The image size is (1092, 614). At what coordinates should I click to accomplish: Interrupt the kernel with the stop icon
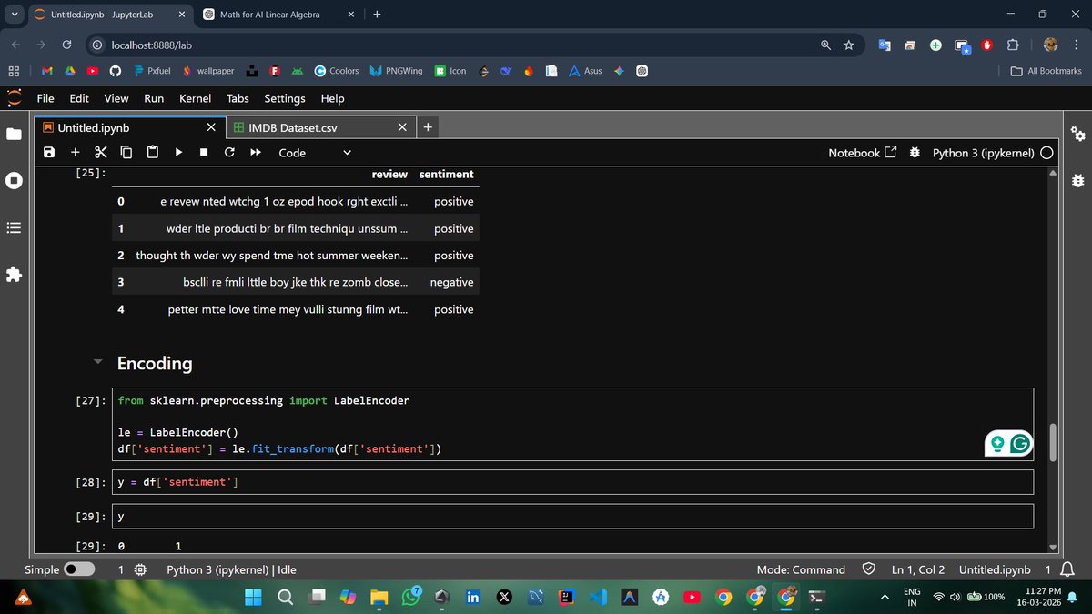click(x=204, y=153)
